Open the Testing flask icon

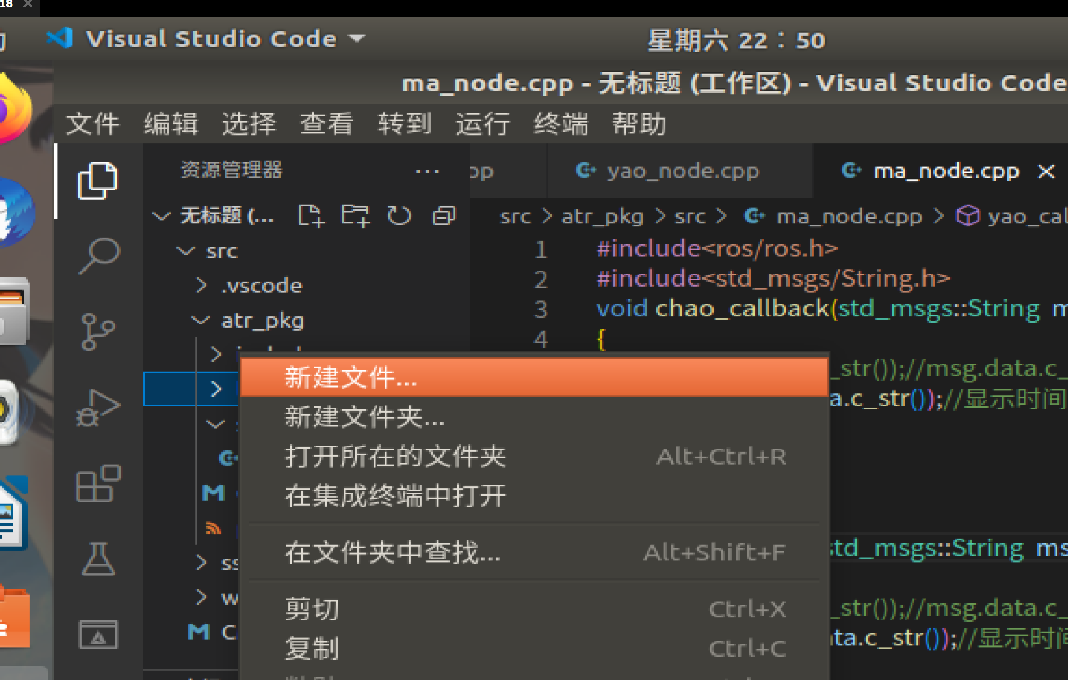[x=98, y=559]
